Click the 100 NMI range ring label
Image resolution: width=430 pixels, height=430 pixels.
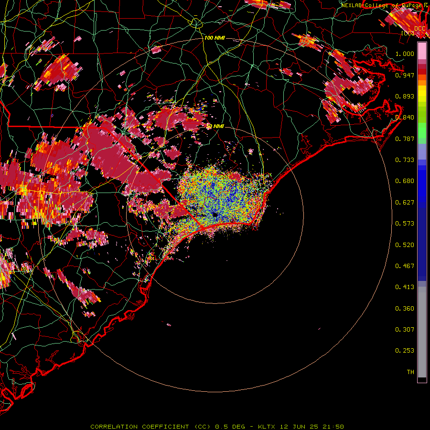[x=215, y=38]
